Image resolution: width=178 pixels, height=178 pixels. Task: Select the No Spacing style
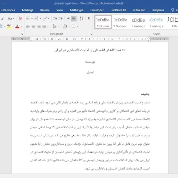click(121, 22)
